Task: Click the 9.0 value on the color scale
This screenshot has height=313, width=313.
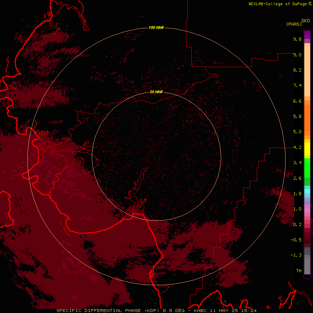Action: pyautogui.click(x=297, y=55)
